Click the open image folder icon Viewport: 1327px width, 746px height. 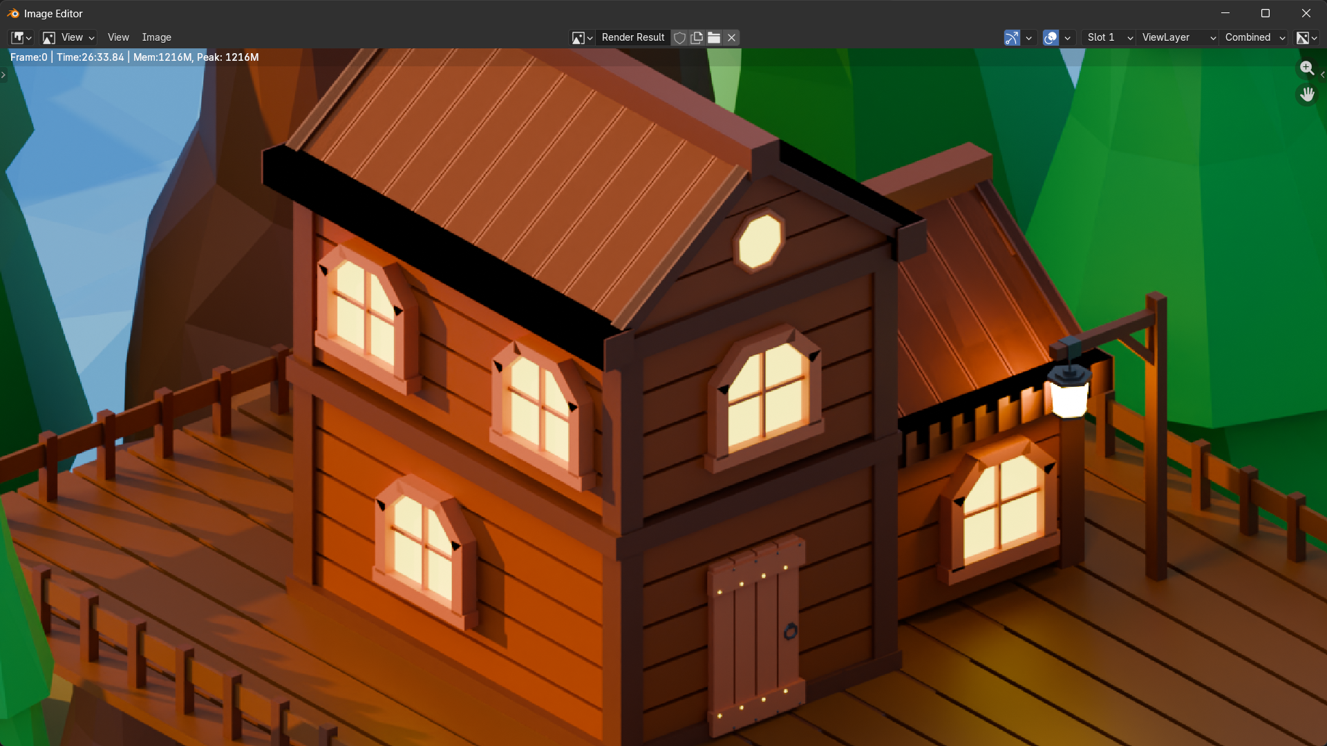[x=714, y=37]
